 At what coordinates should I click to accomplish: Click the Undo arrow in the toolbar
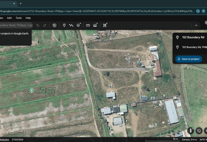(38, 25)
